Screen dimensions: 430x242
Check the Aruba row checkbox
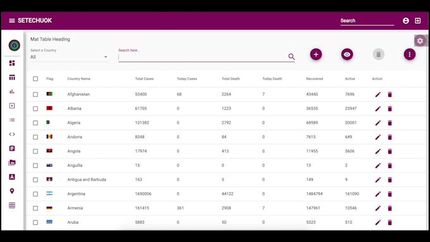coord(35,222)
